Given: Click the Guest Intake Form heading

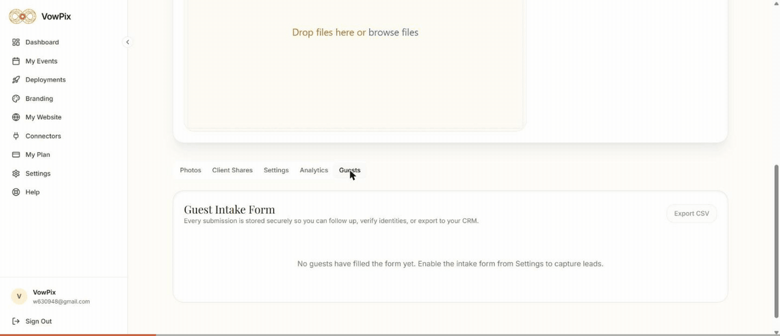Looking at the screenshot, I should tap(229, 209).
